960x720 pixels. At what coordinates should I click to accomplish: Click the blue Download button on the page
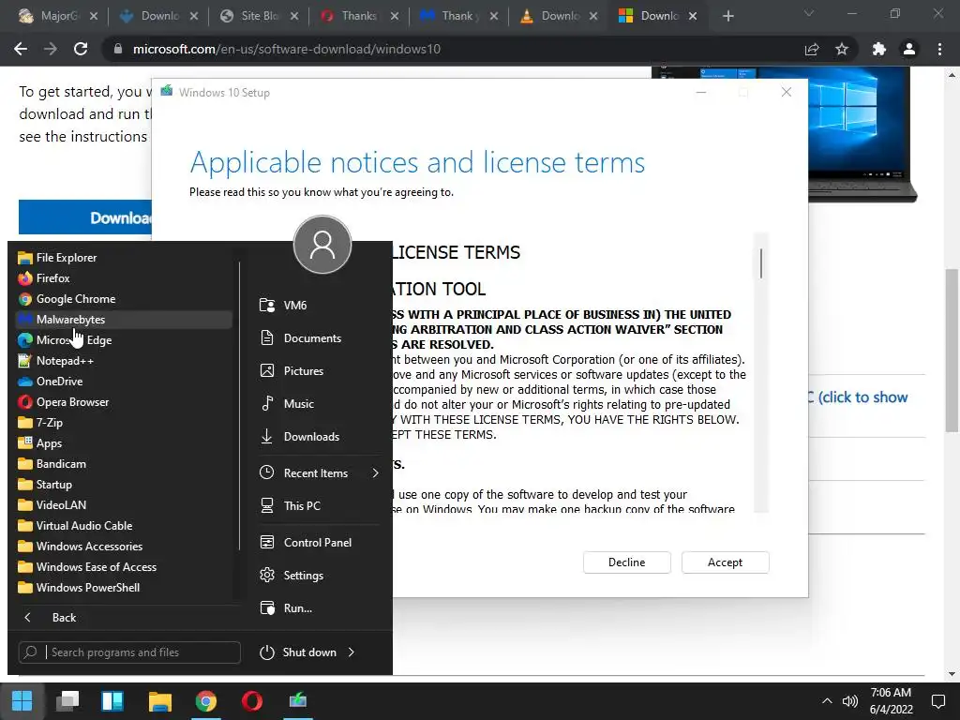click(x=85, y=217)
